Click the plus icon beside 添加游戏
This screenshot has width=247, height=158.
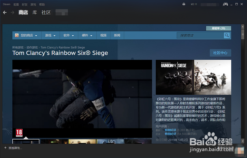(5, 148)
